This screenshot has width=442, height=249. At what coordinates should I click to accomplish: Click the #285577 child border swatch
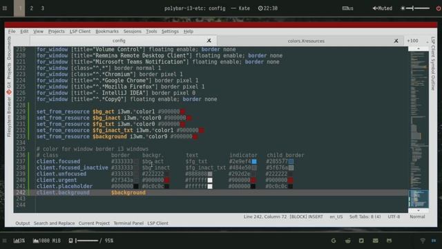click(x=291, y=161)
